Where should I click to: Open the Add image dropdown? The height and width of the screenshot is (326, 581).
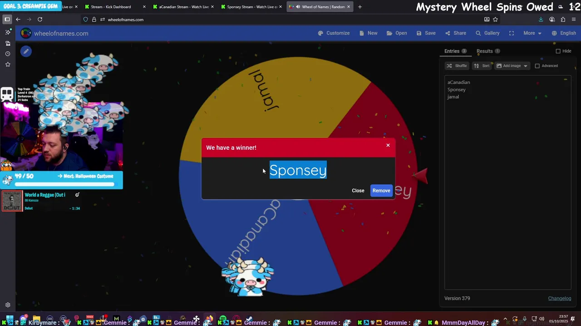coord(512,66)
